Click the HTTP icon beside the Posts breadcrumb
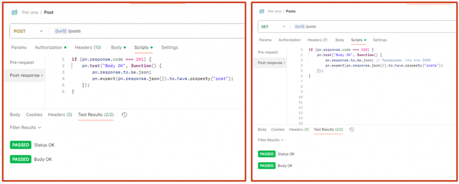Image resolution: width=459 pixels, height=184 pixels. click(x=261, y=11)
